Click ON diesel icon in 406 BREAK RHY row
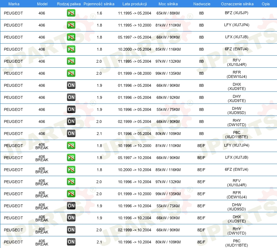 click(x=71, y=230)
